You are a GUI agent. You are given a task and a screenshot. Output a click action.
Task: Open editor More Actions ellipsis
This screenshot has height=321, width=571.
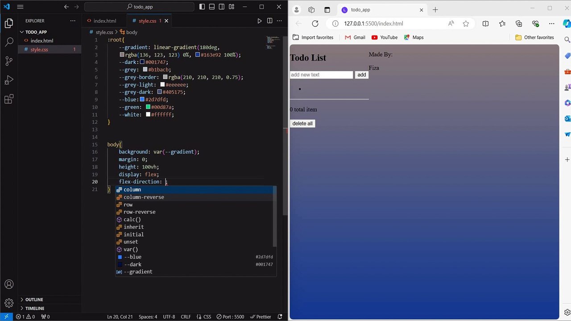point(280,21)
